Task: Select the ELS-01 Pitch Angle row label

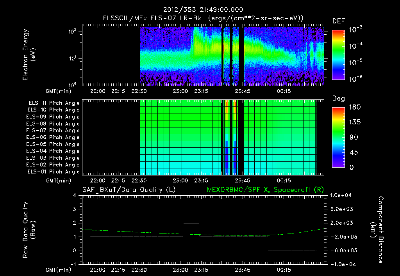Action: 54,172
